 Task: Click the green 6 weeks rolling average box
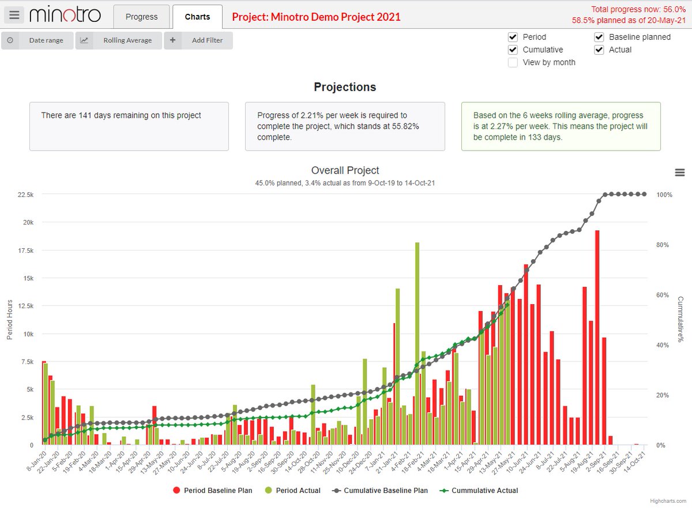coord(561,126)
